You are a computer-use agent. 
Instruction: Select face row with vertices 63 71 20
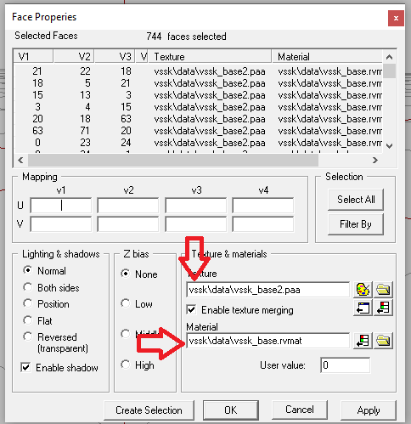(198, 131)
